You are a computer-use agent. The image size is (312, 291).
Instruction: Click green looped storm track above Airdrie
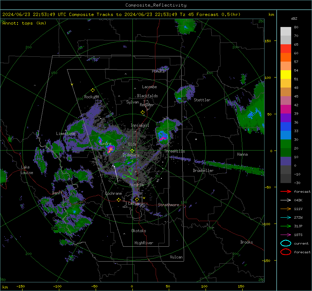tap(130, 174)
